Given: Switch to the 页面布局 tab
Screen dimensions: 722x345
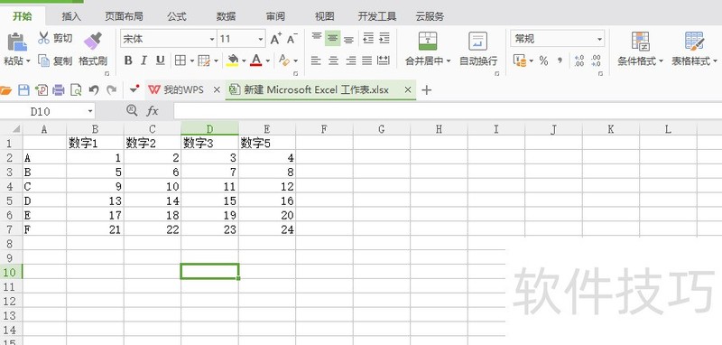Looking at the screenshot, I should point(124,16).
